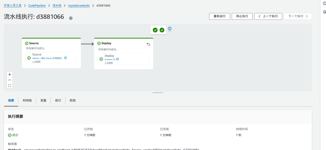Click 重新运行 button
Image resolution: width=326 pixels, height=150 pixels.
[219, 16]
